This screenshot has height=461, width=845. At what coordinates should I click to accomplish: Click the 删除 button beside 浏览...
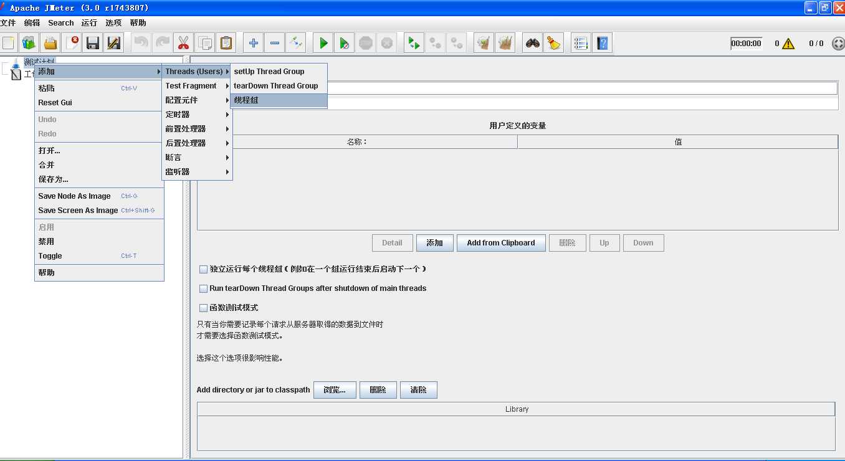pos(378,390)
